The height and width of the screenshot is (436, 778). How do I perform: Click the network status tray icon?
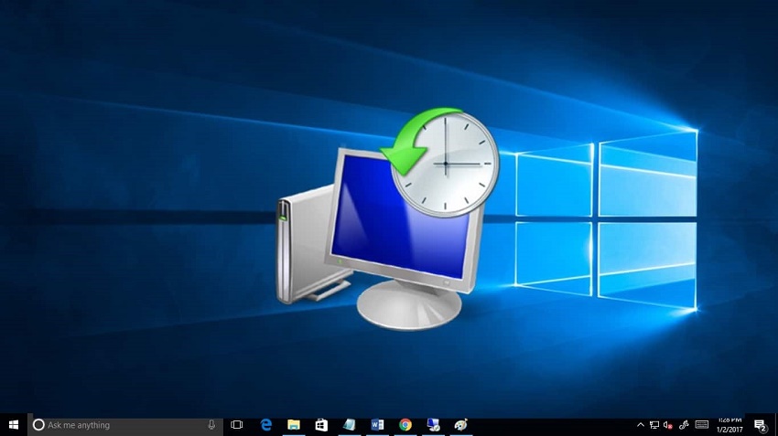tap(654, 425)
